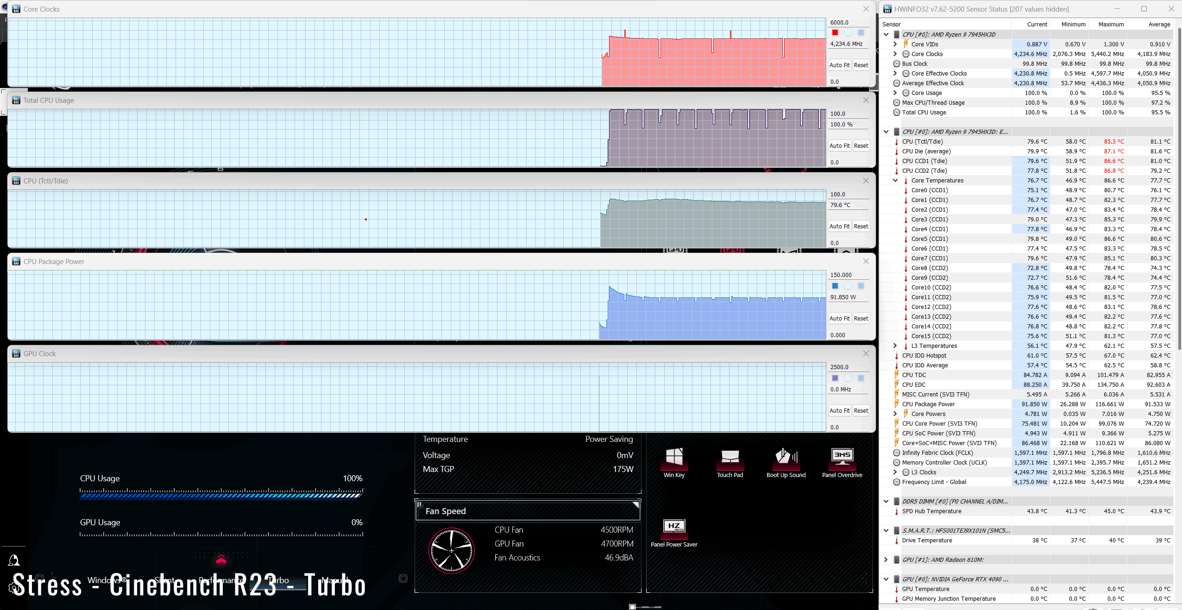Click the clock icon beside Infinity Fabric Clock
1182x610 pixels.
click(x=897, y=453)
